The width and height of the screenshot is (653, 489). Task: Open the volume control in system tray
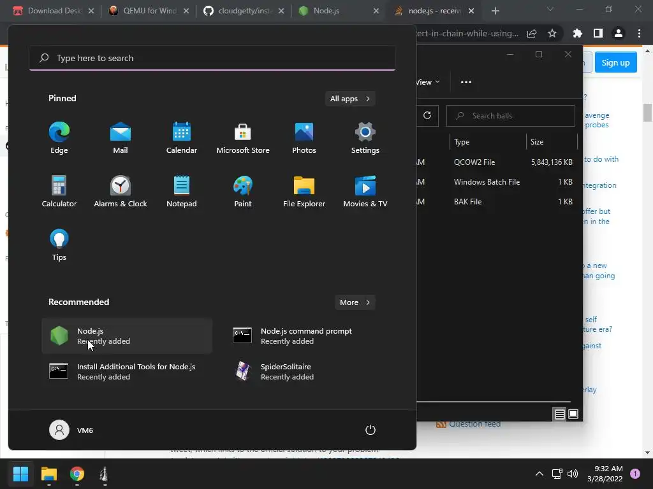point(573,474)
